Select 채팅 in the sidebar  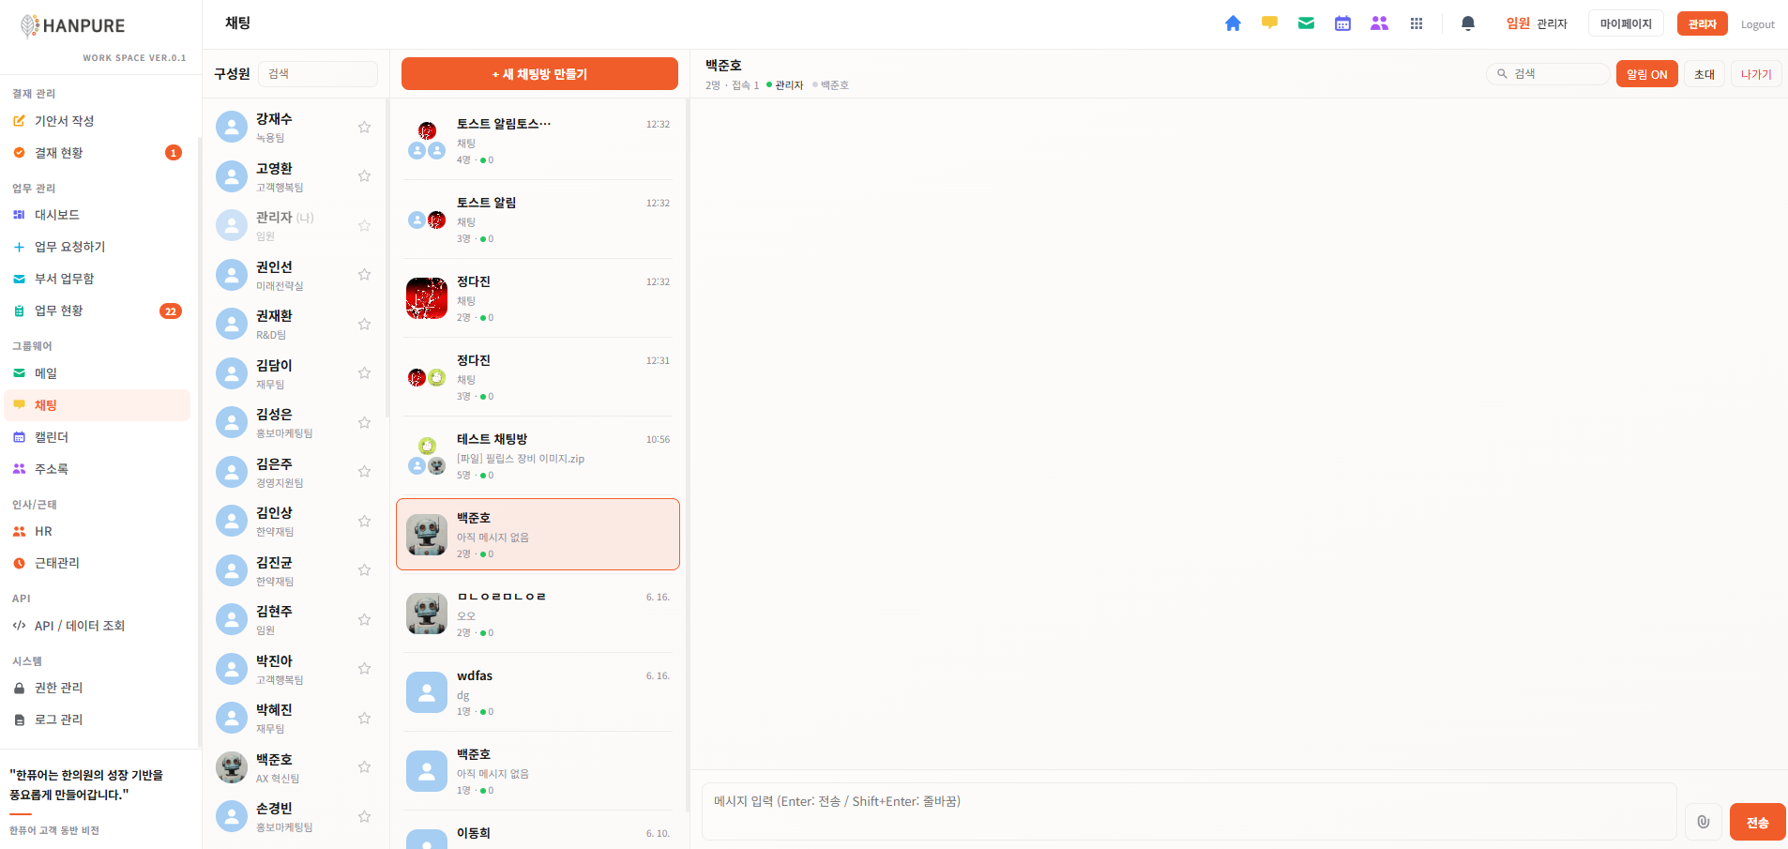pos(98,405)
